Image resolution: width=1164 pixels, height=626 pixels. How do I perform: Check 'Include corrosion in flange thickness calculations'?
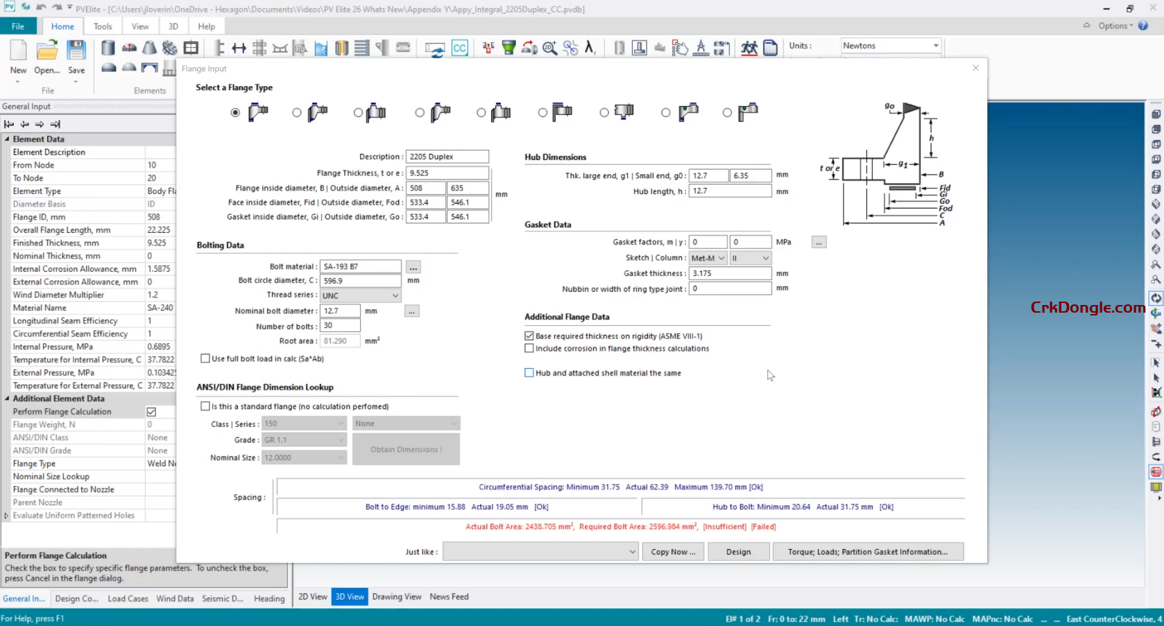pyautogui.click(x=529, y=349)
